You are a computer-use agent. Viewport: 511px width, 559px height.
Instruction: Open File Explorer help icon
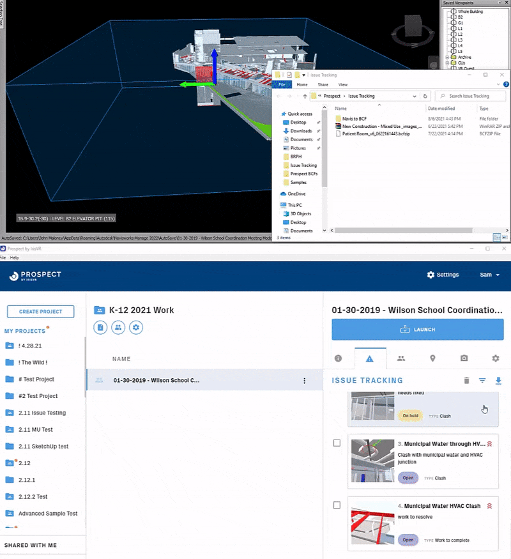pos(506,84)
